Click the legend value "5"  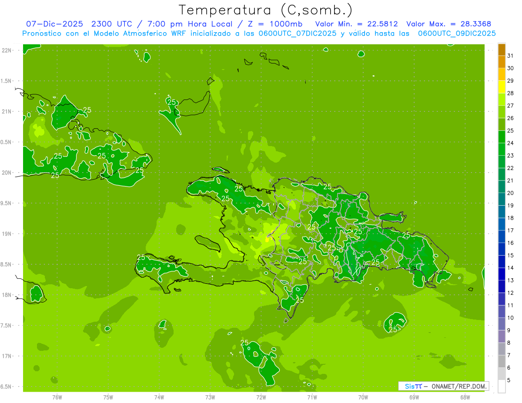(509, 380)
